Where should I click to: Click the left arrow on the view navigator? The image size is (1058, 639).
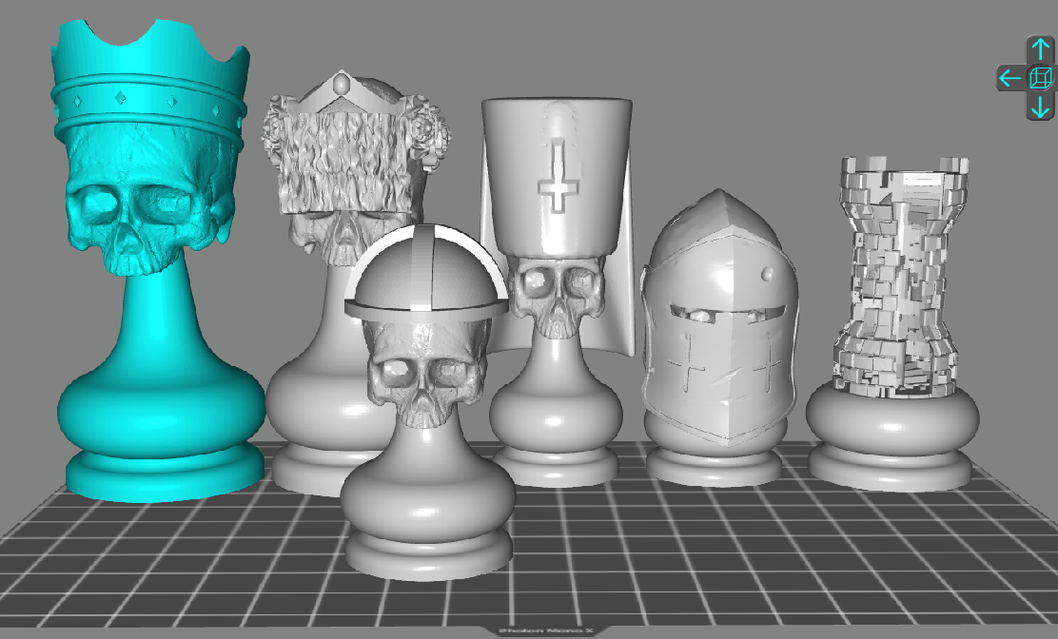[x=1010, y=78]
